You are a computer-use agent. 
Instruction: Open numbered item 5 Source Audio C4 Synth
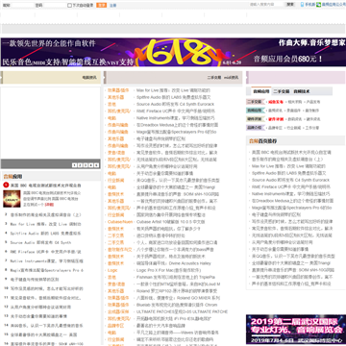pos(40,242)
